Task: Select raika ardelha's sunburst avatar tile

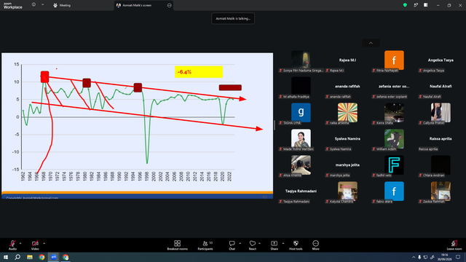Action: [x=347, y=113]
